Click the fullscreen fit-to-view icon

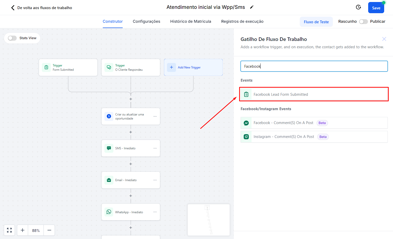[9, 230]
